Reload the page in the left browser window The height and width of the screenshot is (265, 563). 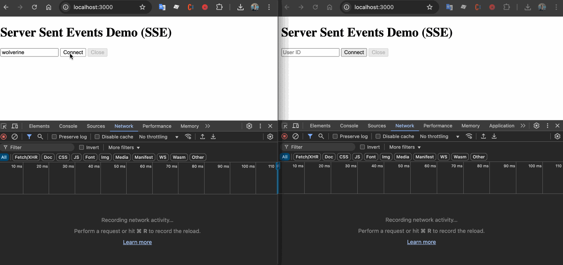34,7
